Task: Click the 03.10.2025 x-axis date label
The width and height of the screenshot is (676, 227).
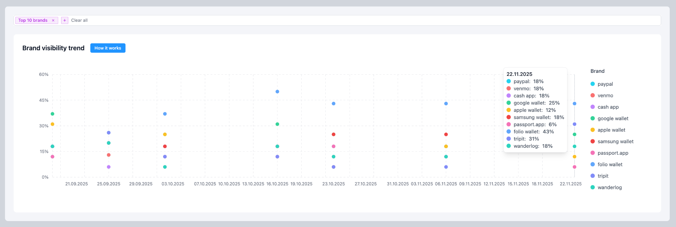Action: [173, 184]
